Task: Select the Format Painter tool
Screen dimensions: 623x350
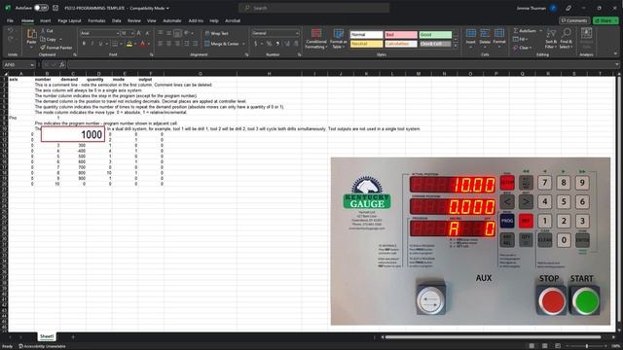Action: tap(56, 48)
